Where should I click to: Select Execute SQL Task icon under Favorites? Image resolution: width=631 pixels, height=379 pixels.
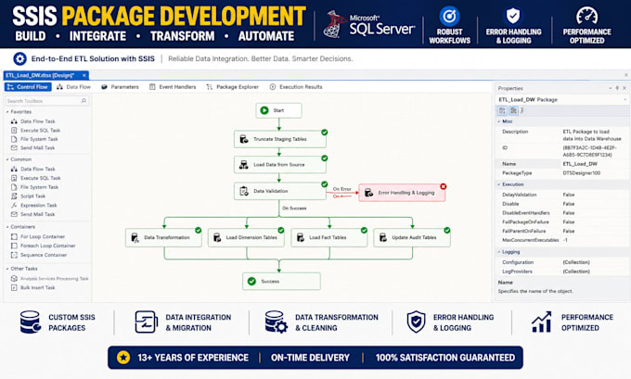tap(14, 131)
